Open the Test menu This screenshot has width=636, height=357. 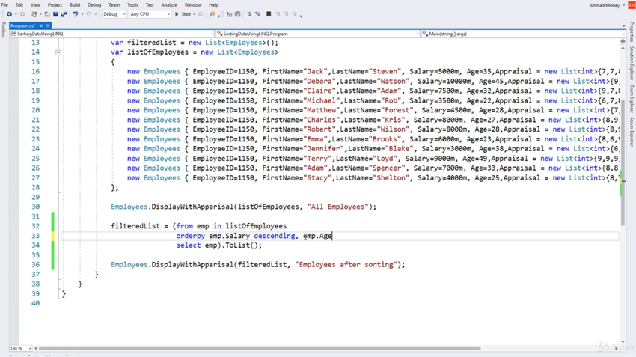point(150,5)
